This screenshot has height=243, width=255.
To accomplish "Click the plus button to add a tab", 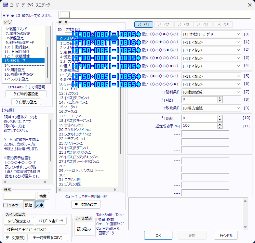I will (x=64, y=15).
